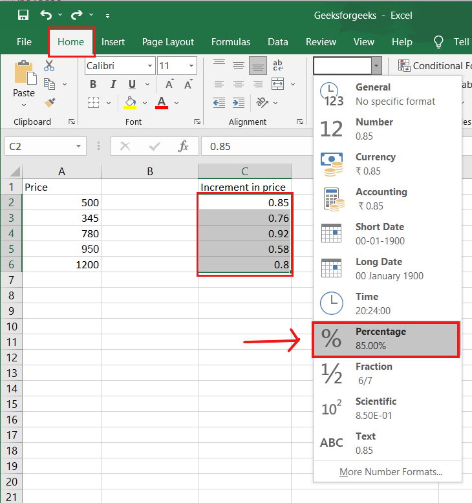Click the Save icon in title bar
Viewport: 472px width, 503px height.
click(23, 15)
